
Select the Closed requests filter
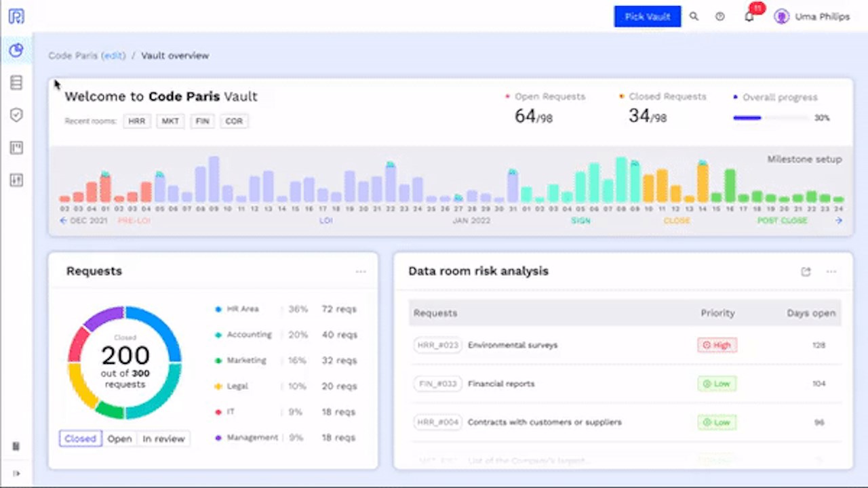pos(80,439)
